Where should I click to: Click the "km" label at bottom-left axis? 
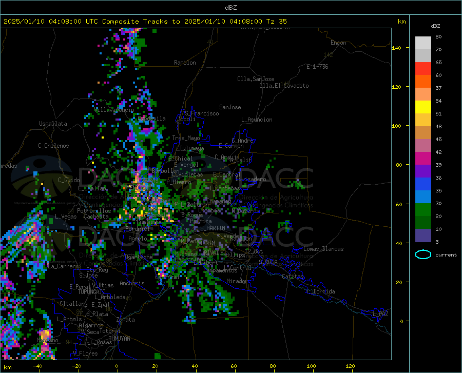(x=8, y=367)
